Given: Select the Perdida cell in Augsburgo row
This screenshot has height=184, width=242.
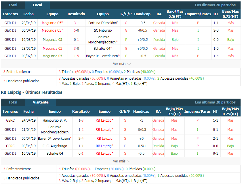Looking at the screenshot, I should pyautogui.click(x=158, y=146).
